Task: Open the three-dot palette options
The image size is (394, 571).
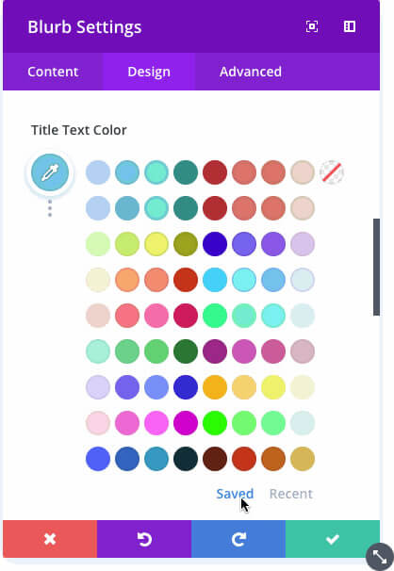Action: 50,208
